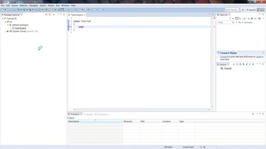Click the Activate... link
The height and width of the screenshot is (149, 266).
[249, 22]
